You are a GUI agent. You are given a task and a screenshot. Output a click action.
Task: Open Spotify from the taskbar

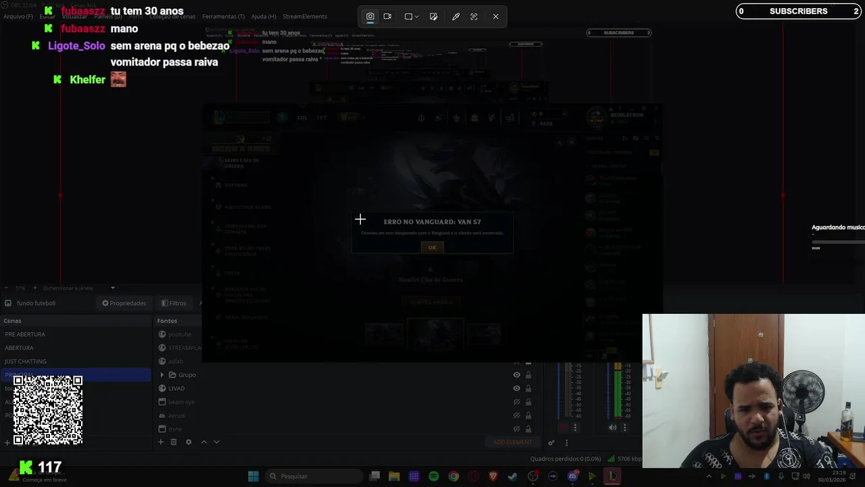coord(434,476)
